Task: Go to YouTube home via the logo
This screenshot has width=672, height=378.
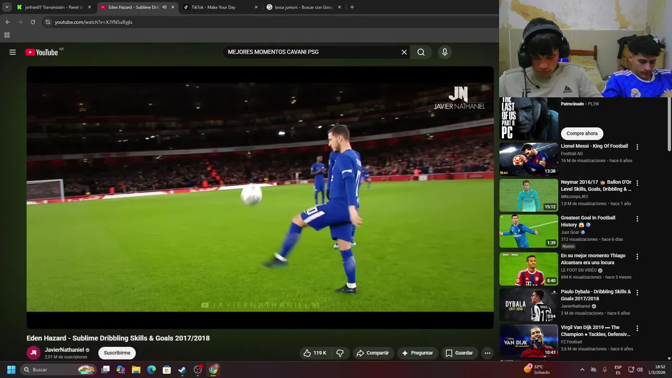Action: tap(41, 52)
